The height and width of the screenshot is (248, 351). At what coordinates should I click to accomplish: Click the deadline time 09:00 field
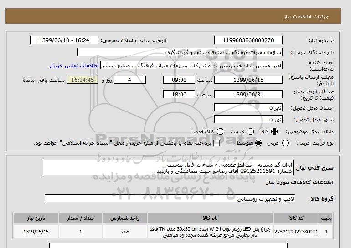coord(179,80)
